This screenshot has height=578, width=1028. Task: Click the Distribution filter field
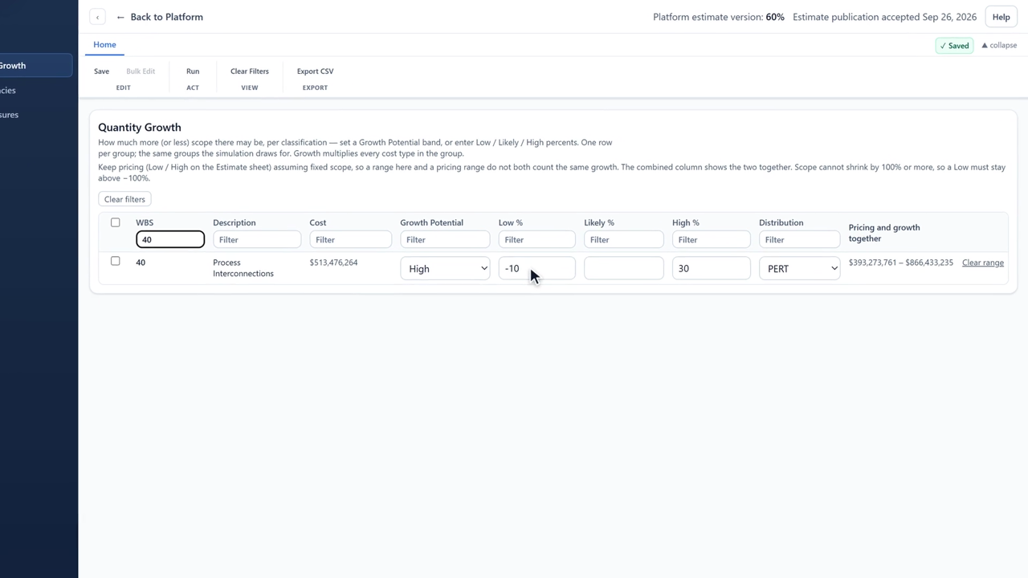tap(799, 239)
